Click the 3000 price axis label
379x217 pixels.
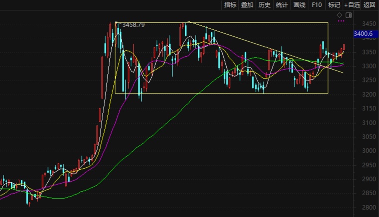point(369,151)
